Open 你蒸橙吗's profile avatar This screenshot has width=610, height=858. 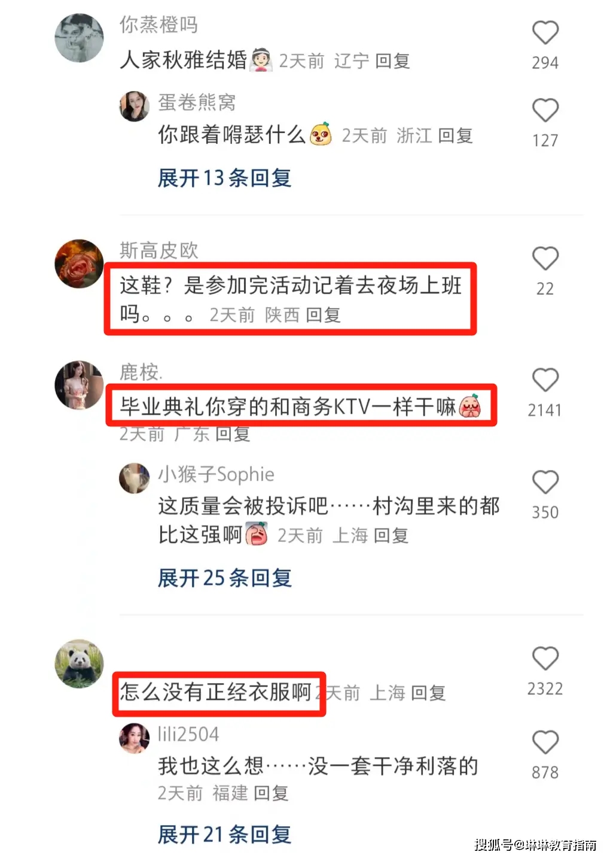79,38
